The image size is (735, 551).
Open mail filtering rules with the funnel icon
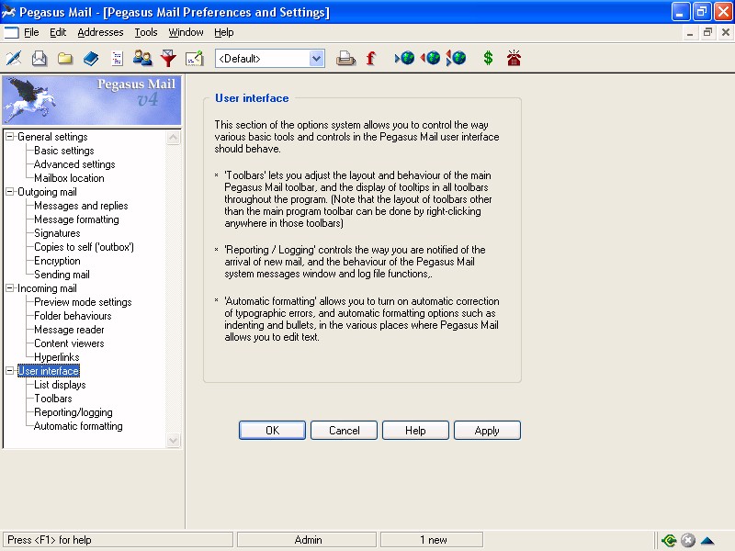click(168, 59)
